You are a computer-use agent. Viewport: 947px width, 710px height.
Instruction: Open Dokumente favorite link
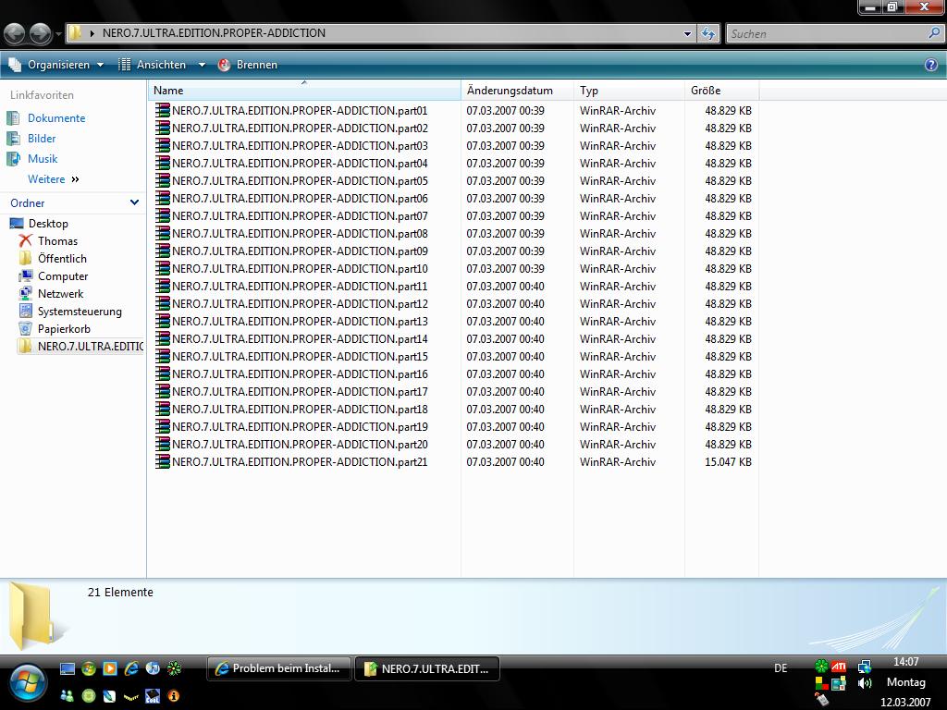click(x=56, y=118)
